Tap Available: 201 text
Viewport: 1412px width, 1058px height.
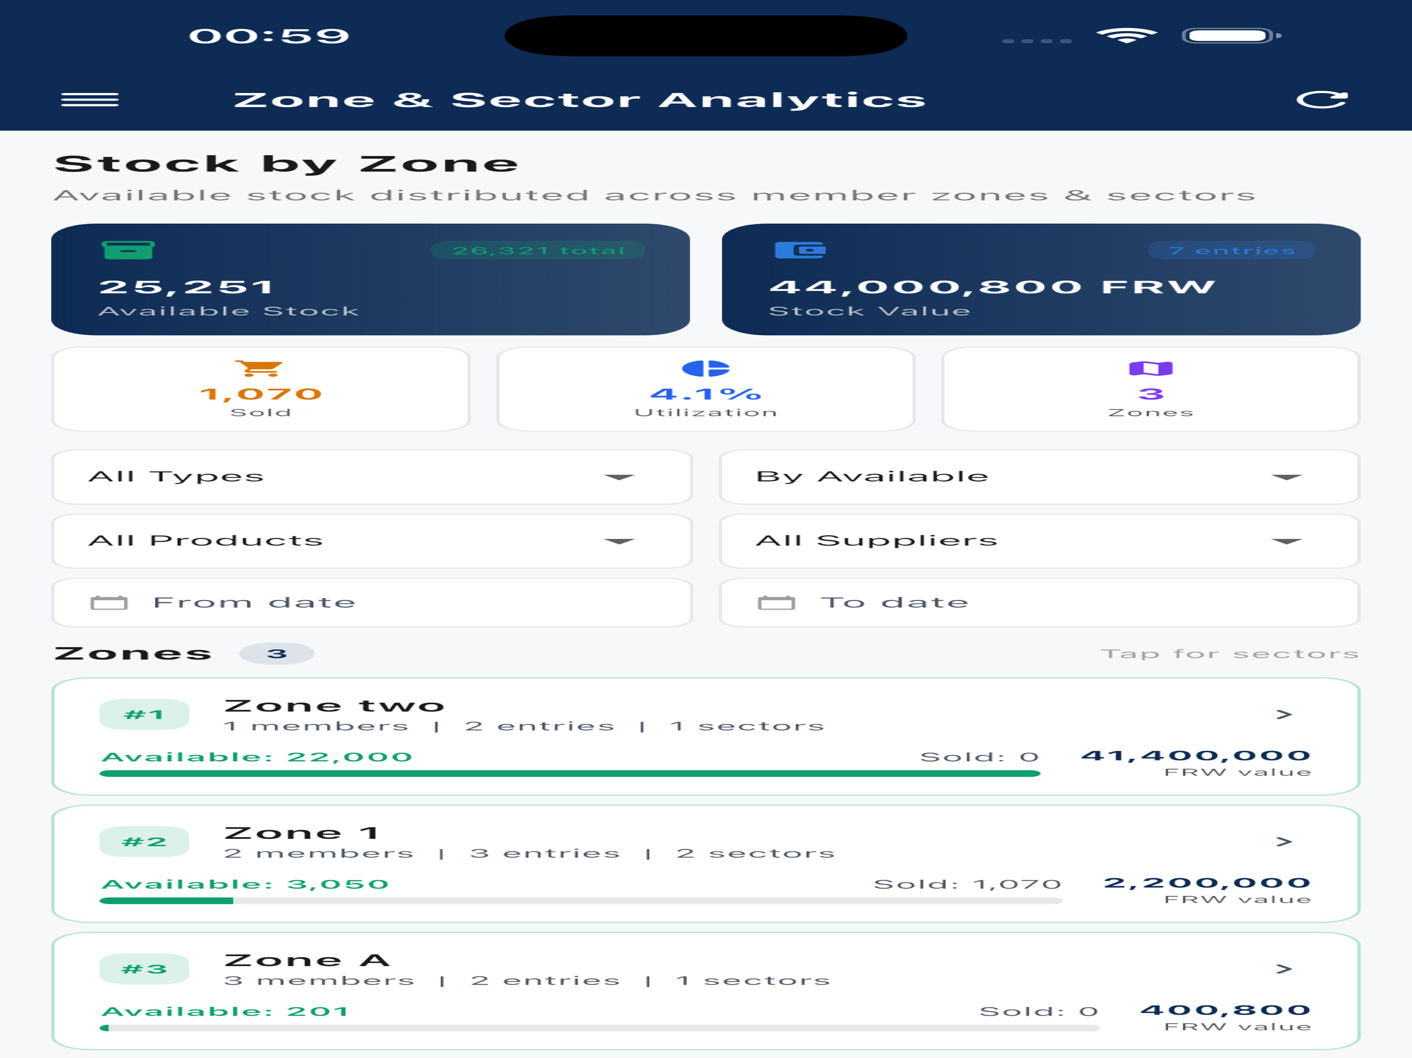[225, 1012]
